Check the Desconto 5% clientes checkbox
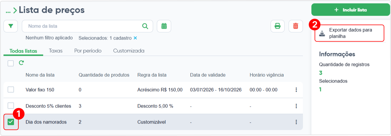This screenshot has width=391, height=136. (x=11, y=105)
